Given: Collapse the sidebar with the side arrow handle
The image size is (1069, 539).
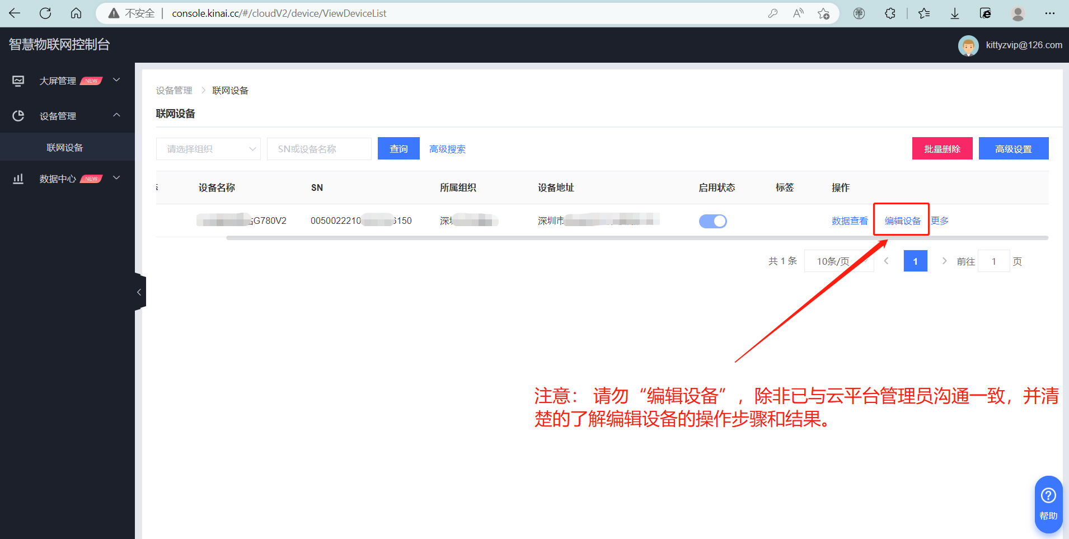Looking at the screenshot, I should (140, 292).
